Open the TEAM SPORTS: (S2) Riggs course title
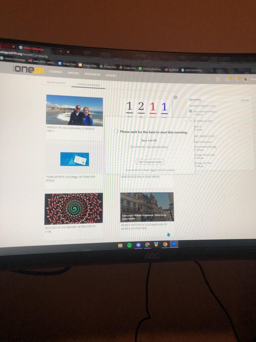Image resolution: width=256 pixels, height=342 pixels. [70, 178]
